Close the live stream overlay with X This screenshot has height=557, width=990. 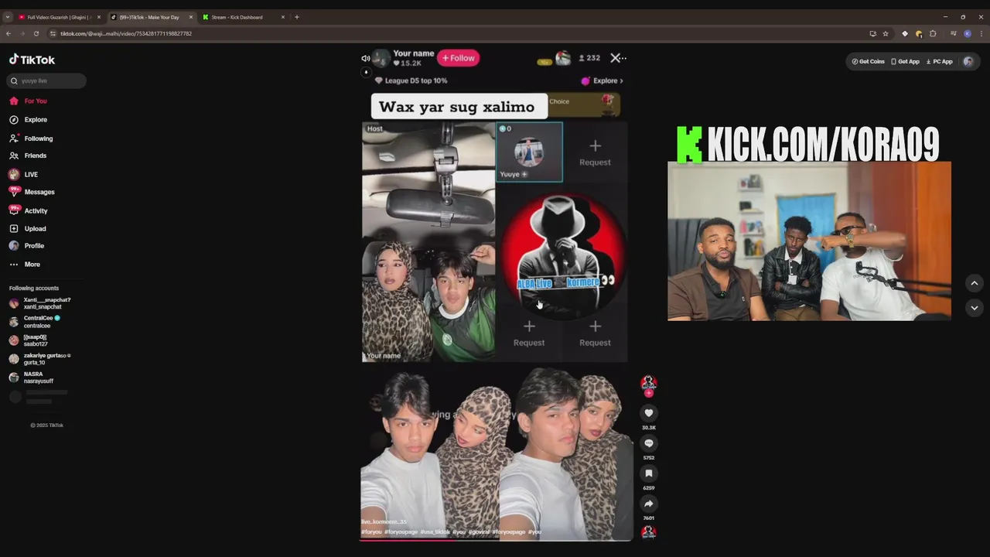(616, 58)
